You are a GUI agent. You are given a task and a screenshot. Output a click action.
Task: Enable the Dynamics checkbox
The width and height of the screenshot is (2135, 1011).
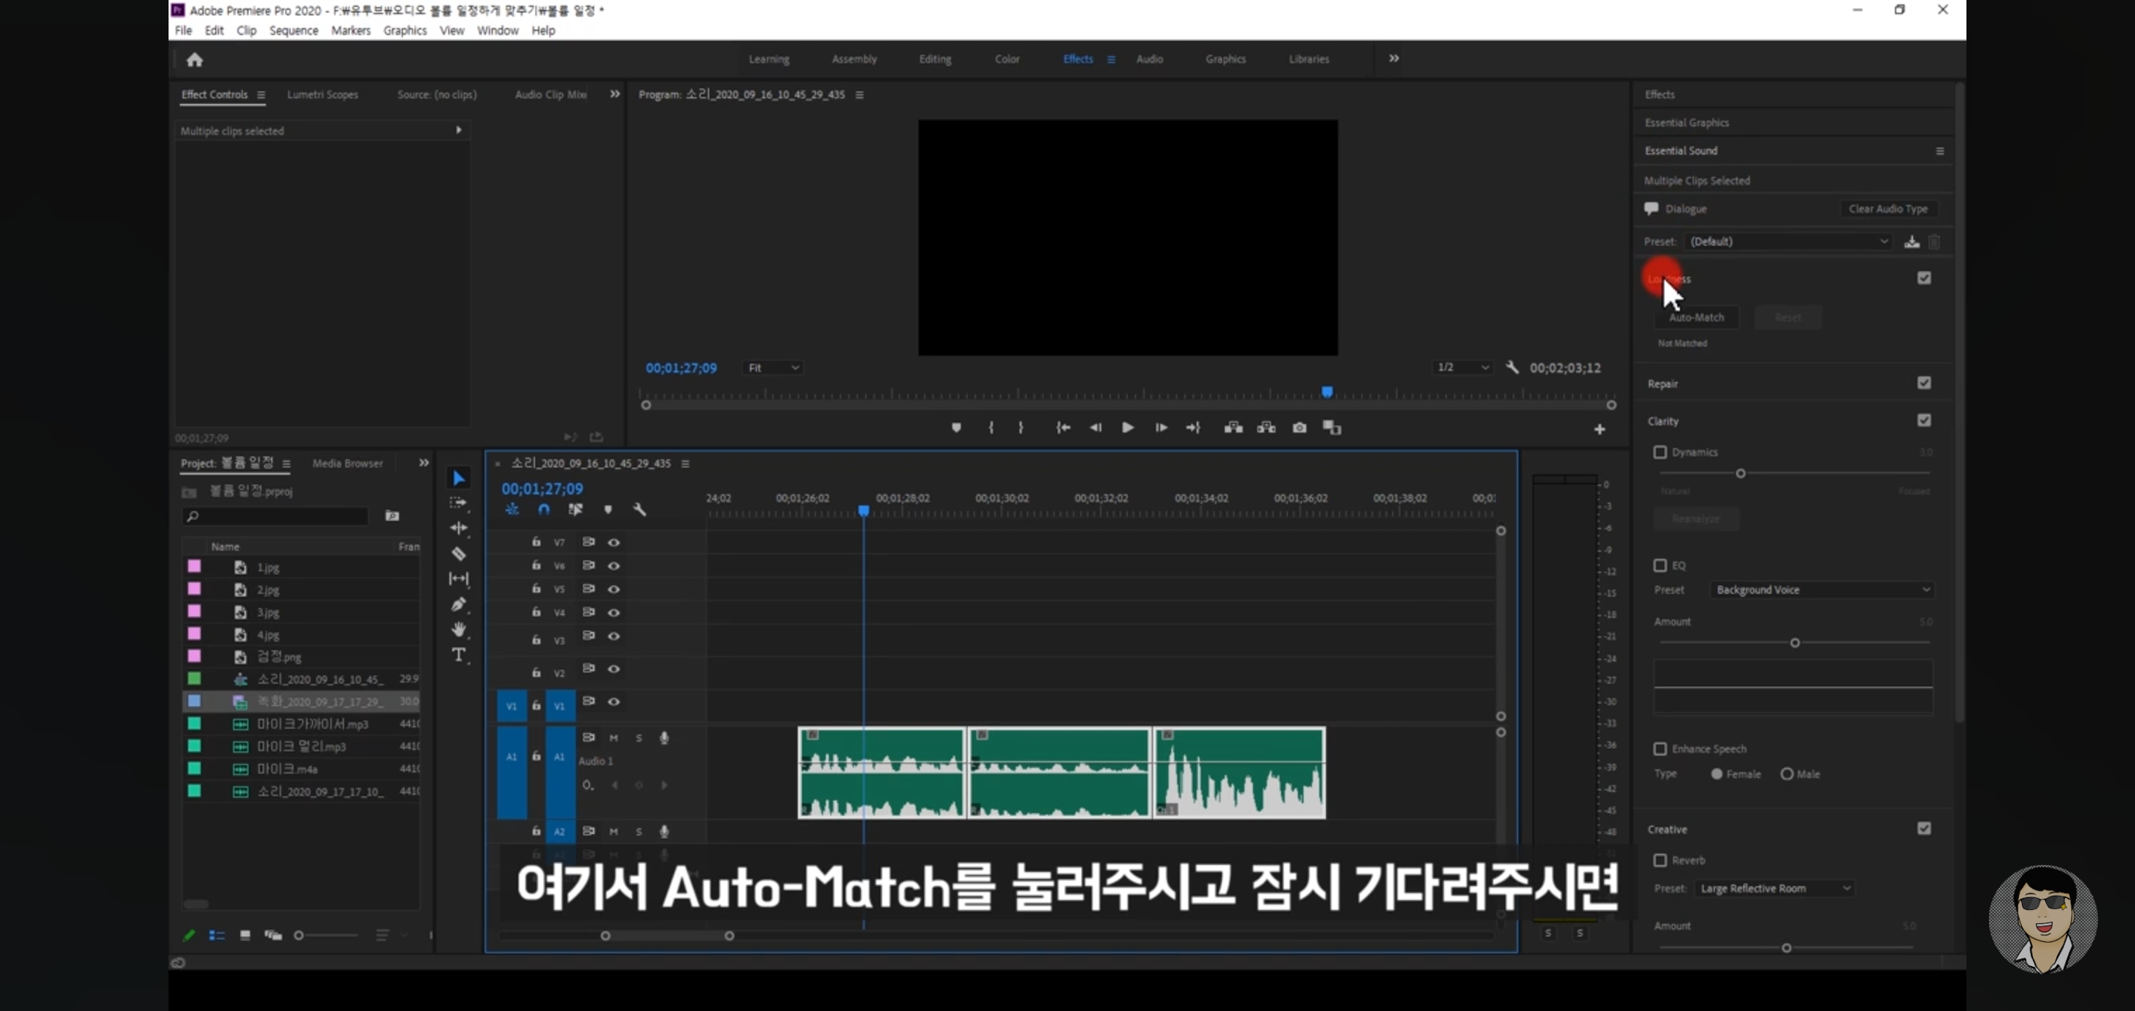(1660, 452)
